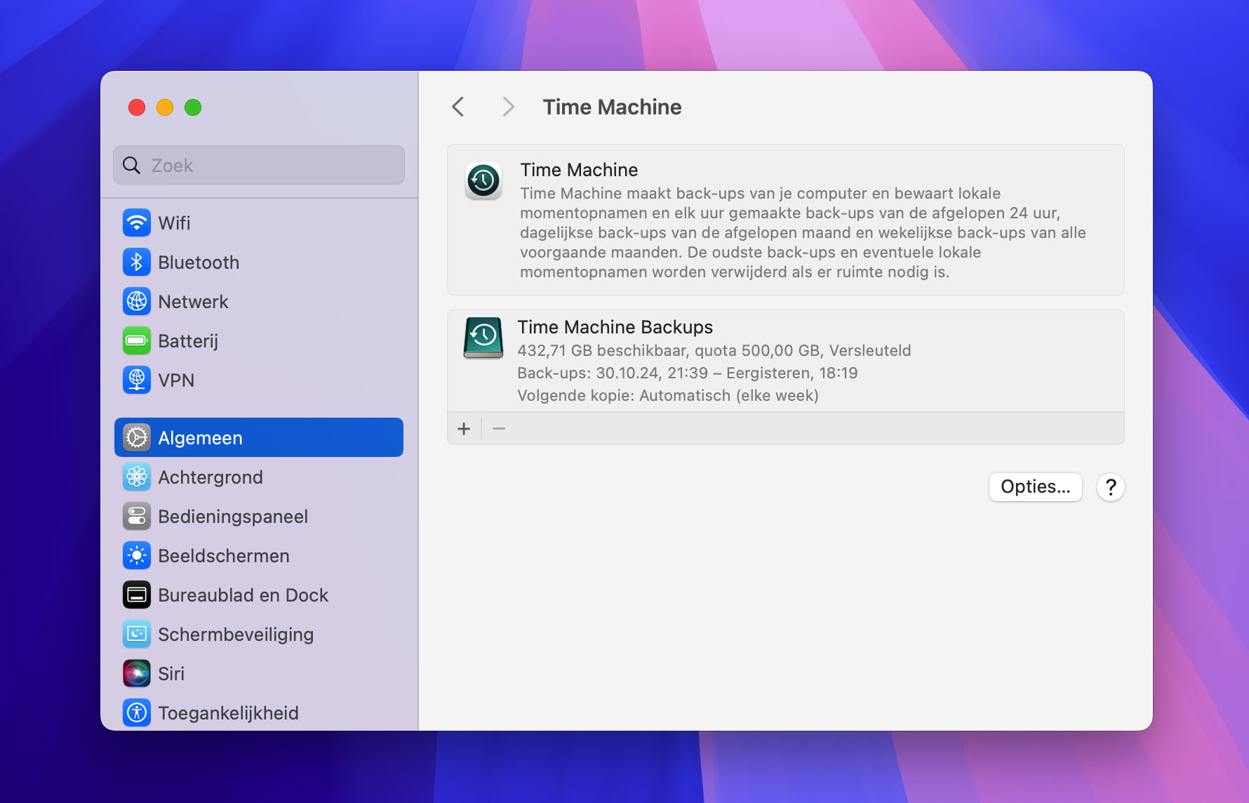
Task: Open Wifi settings in the sidebar
Action: (x=259, y=223)
